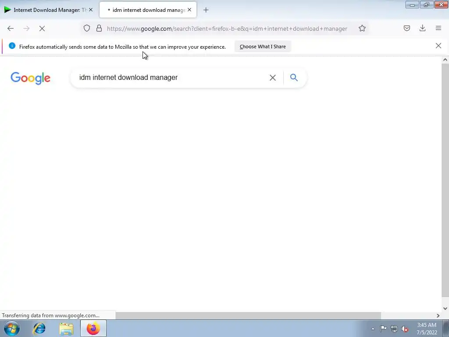The height and width of the screenshot is (337, 449).
Task: Open the clock showing 3:45 AM
Action: [x=427, y=329]
